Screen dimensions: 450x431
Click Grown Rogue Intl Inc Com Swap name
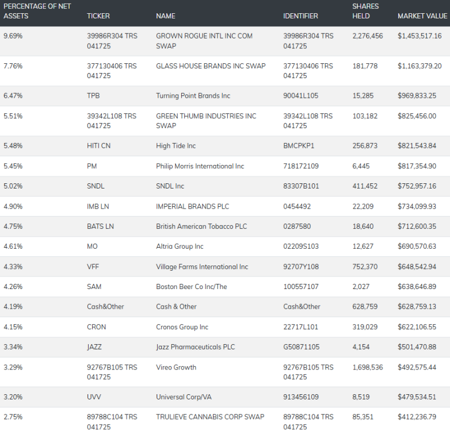point(204,41)
